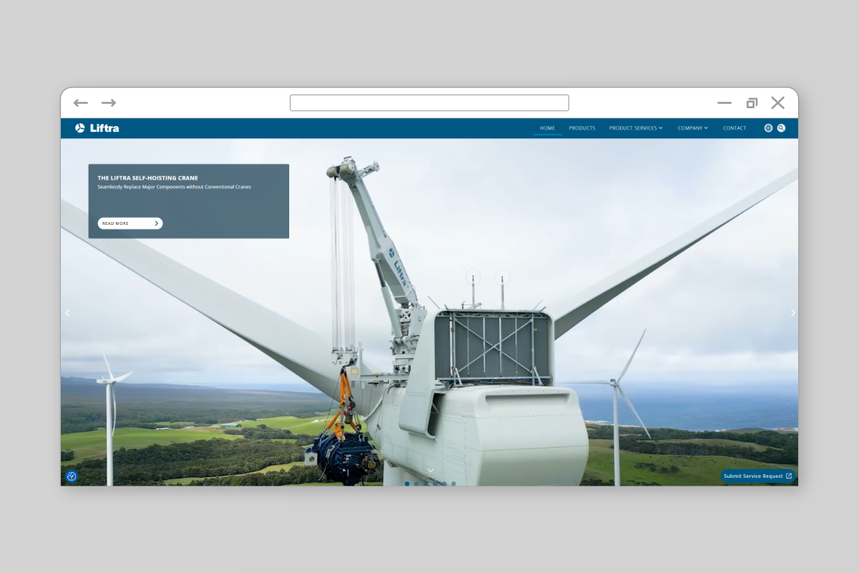This screenshot has width=859, height=573.
Task: Go to the Contact page
Action: tap(734, 128)
